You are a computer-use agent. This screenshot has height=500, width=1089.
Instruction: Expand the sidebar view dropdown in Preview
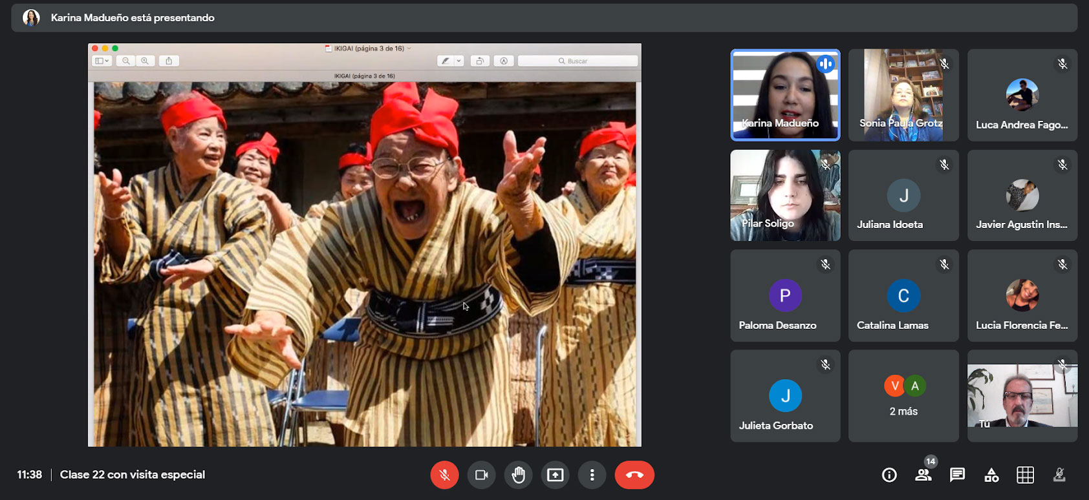[102, 61]
